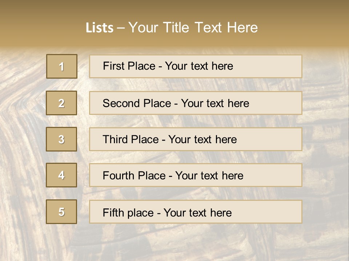Select the number 4 box
This screenshot has width=349, height=261.
[x=61, y=175]
